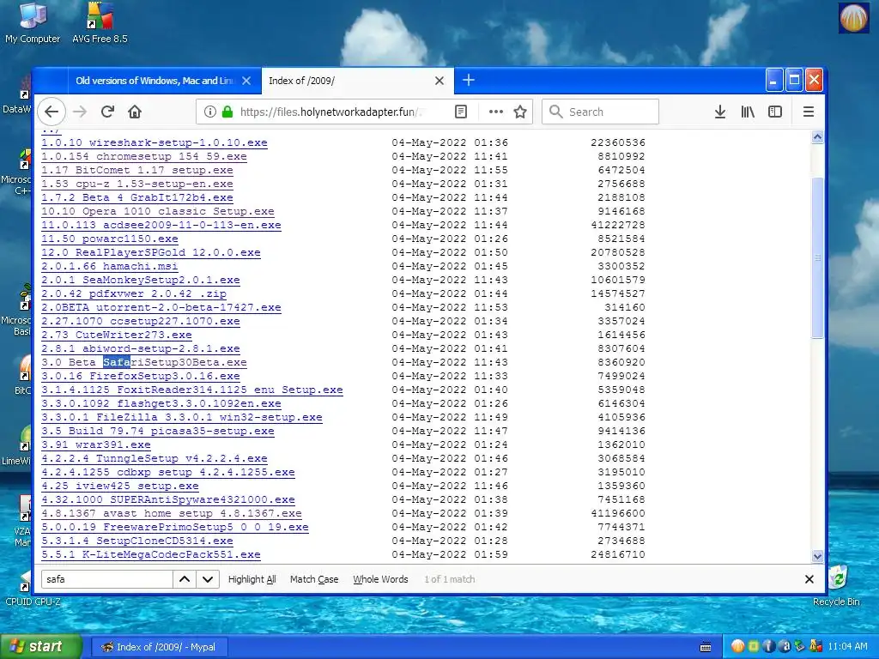Click the vertical scrollbar thumb
Screen dimensions: 879x659
[817, 257]
